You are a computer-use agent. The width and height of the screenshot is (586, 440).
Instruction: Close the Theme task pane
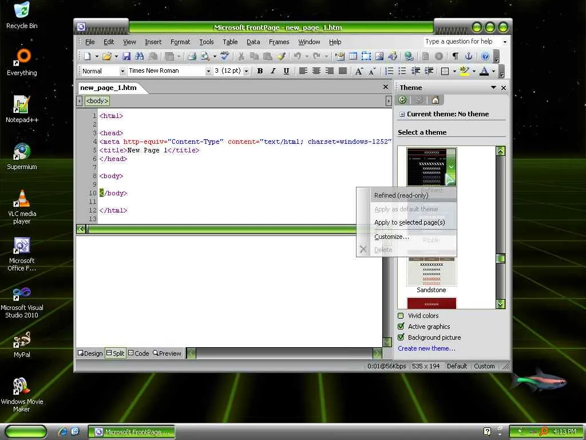(504, 88)
